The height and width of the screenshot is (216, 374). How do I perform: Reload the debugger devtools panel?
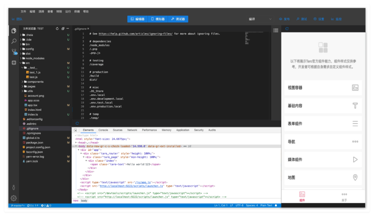pyautogui.click(x=77, y=124)
